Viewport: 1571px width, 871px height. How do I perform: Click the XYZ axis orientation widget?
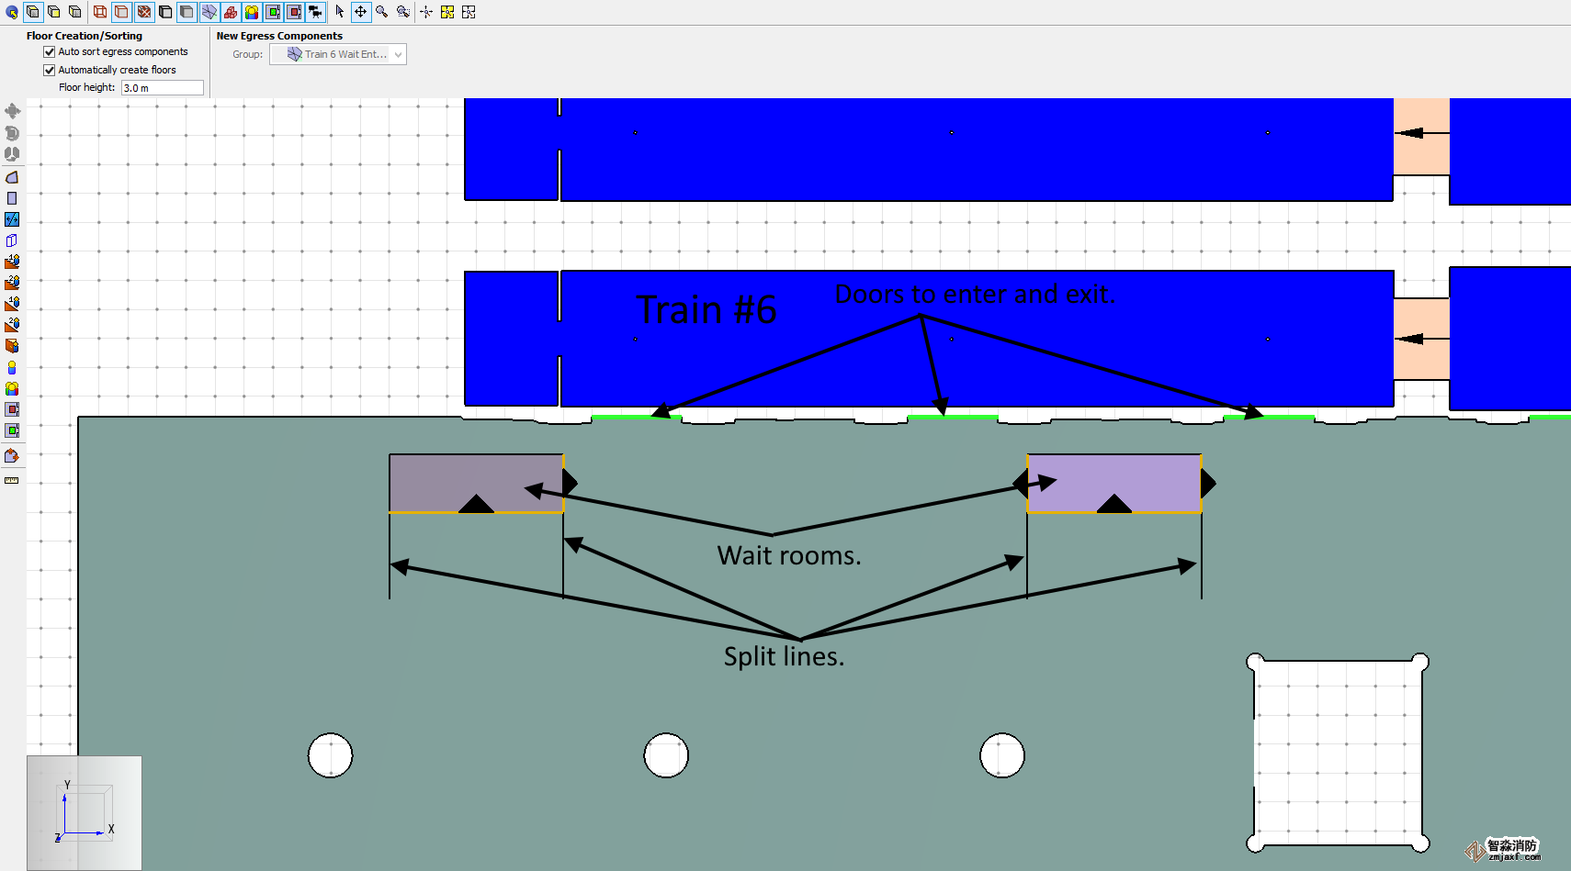(85, 812)
